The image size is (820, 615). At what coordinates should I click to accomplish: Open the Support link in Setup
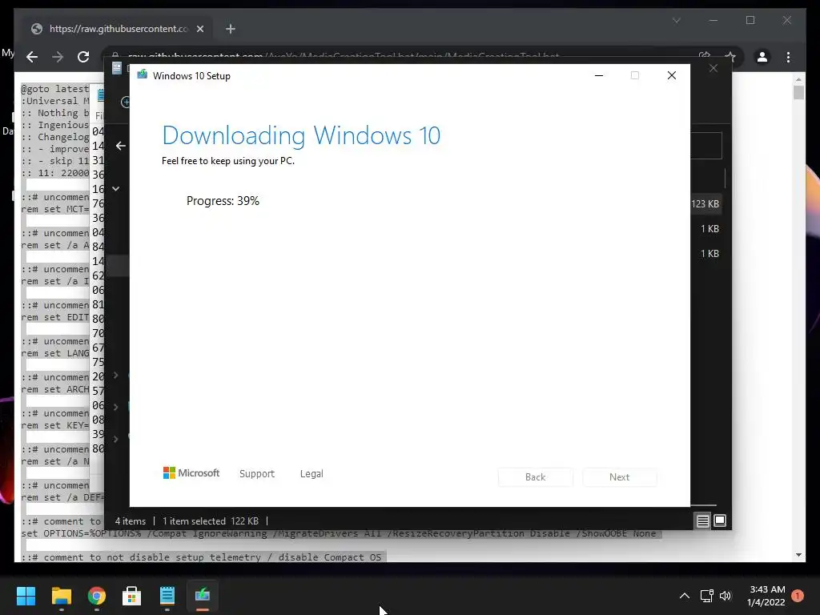pyautogui.click(x=257, y=474)
